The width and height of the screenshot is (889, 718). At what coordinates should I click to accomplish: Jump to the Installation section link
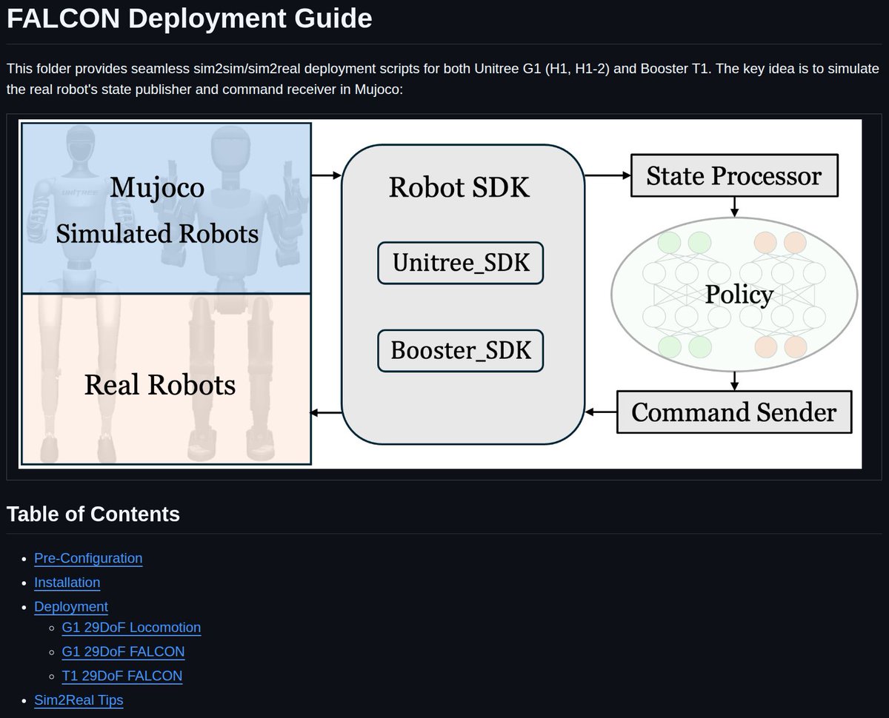click(67, 583)
